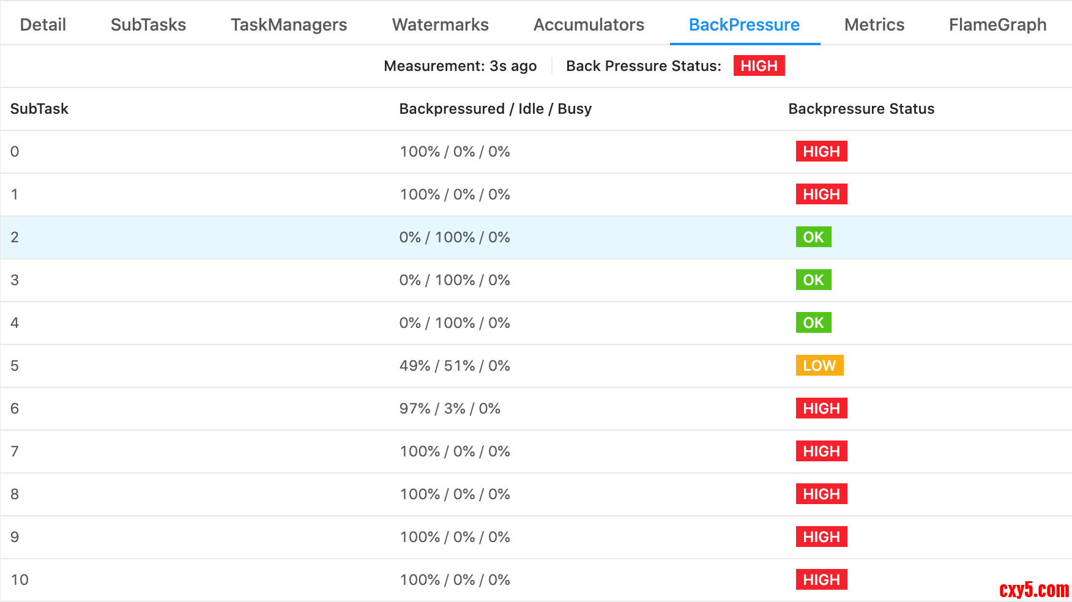1072x602 pixels.
Task: Click the 49% / 51% / 0% value
Action: tap(455, 366)
